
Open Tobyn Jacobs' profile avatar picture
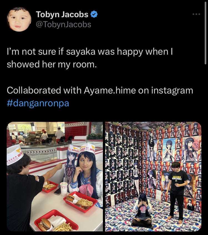(19, 19)
